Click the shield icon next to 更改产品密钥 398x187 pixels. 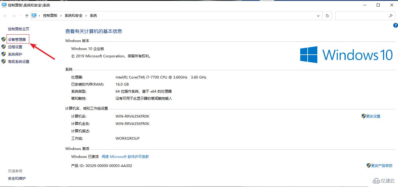coord(369,166)
